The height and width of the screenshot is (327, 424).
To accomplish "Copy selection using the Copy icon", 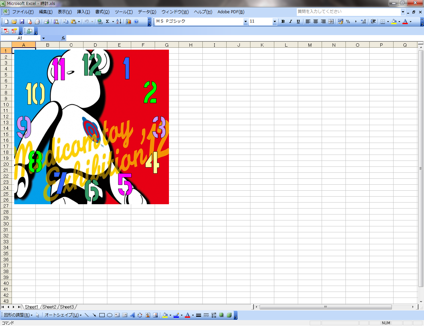I will (x=66, y=22).
